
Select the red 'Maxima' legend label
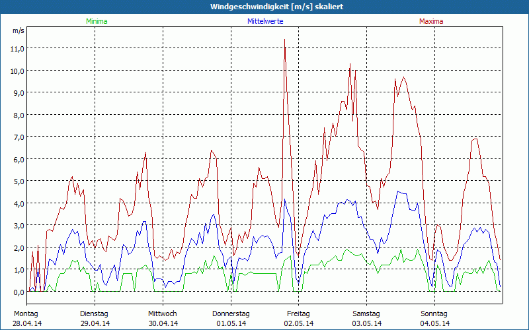pyautogui.click(x=431, y=21)
